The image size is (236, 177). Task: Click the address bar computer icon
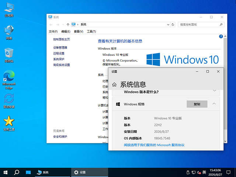pyautogui.click(x=73, y=24)
